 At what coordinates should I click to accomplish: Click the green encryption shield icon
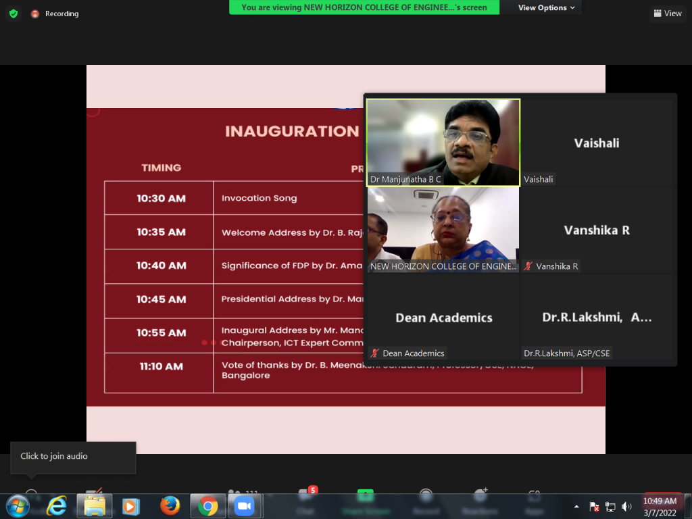[14, 14]
